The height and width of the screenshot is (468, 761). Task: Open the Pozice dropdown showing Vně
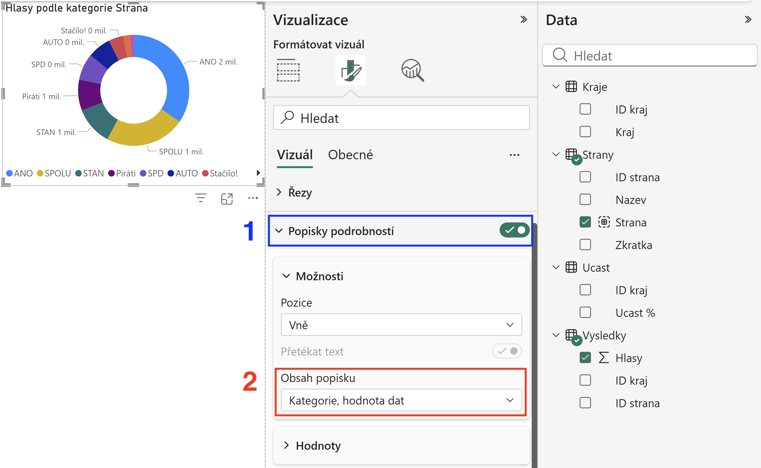(x=401, y=325)
